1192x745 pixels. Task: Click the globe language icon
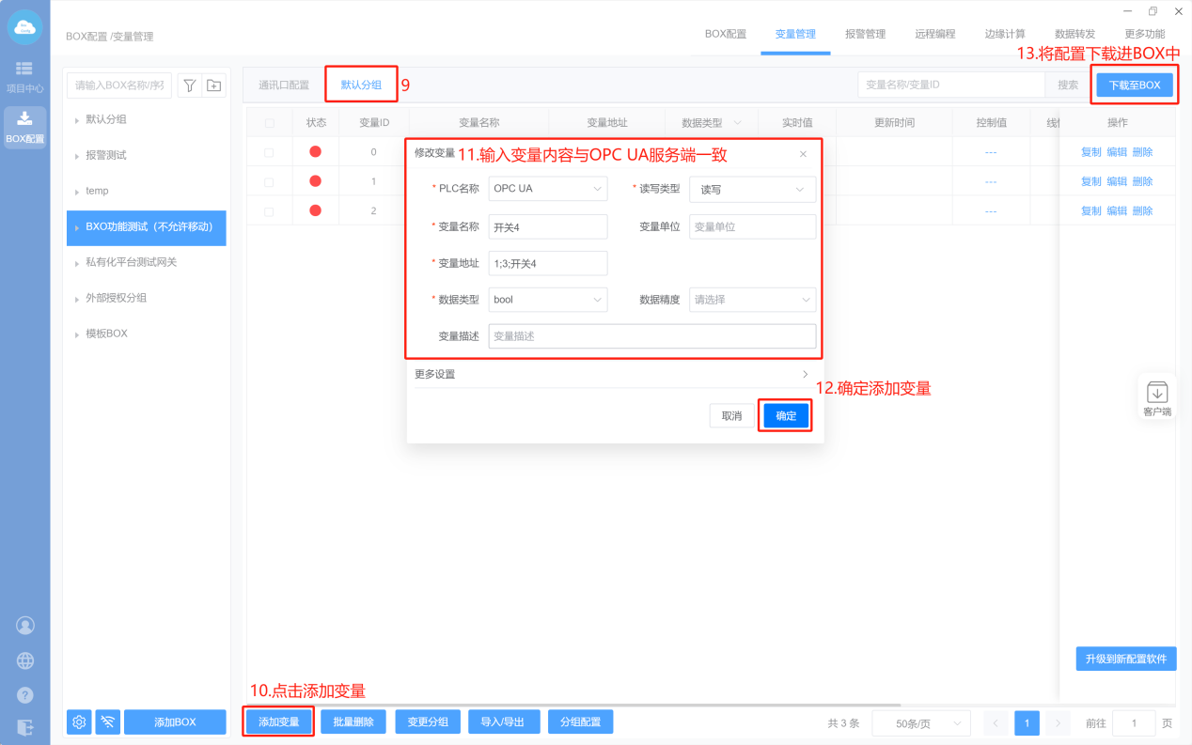(x=25, y=660)
